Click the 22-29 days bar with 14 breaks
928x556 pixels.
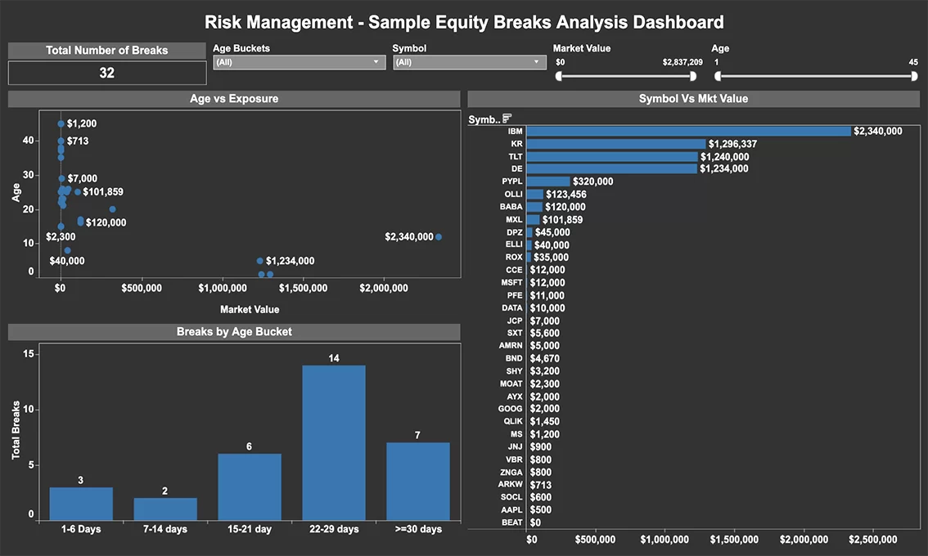click(334, 443)
